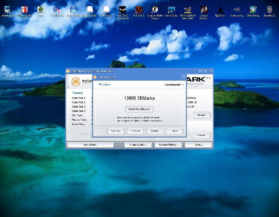The width and height of the screenshot is (279, 217).
Task: Click the Score heading in dialog
Action: (104, 85)
